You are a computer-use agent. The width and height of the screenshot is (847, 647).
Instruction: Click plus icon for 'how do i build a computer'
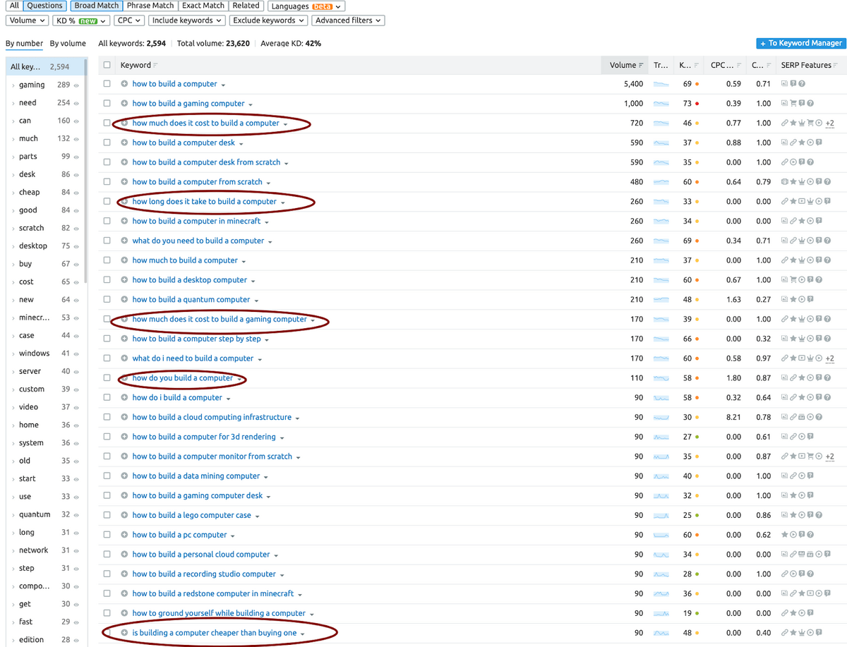pyautogui.click(x=124, y=398)
